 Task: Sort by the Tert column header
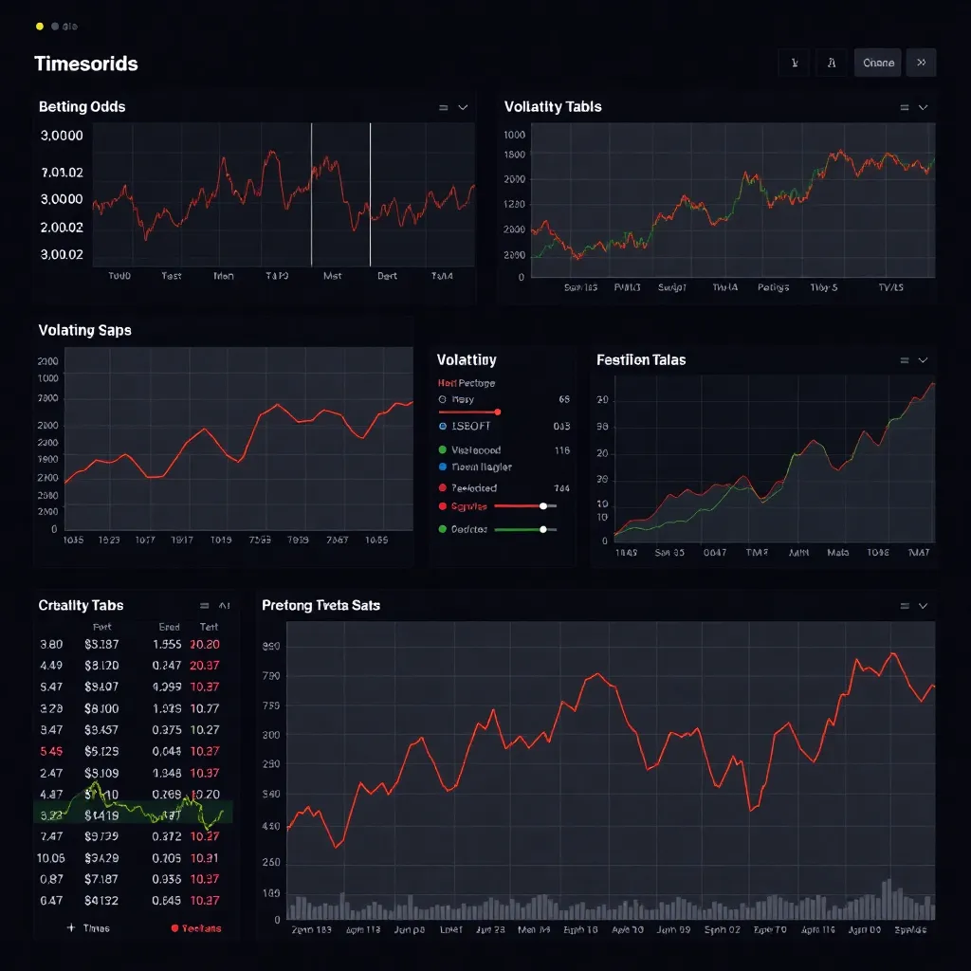coord(209,627)
